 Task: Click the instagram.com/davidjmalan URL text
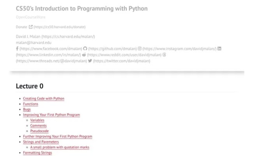click(179, 49)
